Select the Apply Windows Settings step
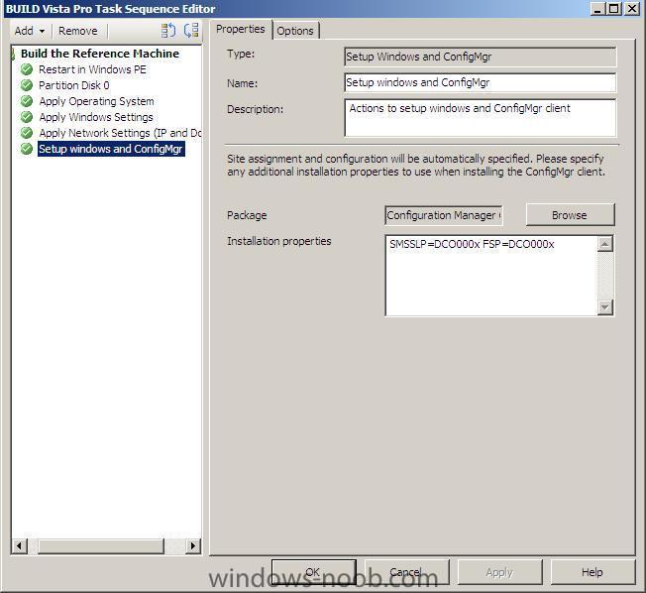The image size is (646, 593). tap(96, 117)
